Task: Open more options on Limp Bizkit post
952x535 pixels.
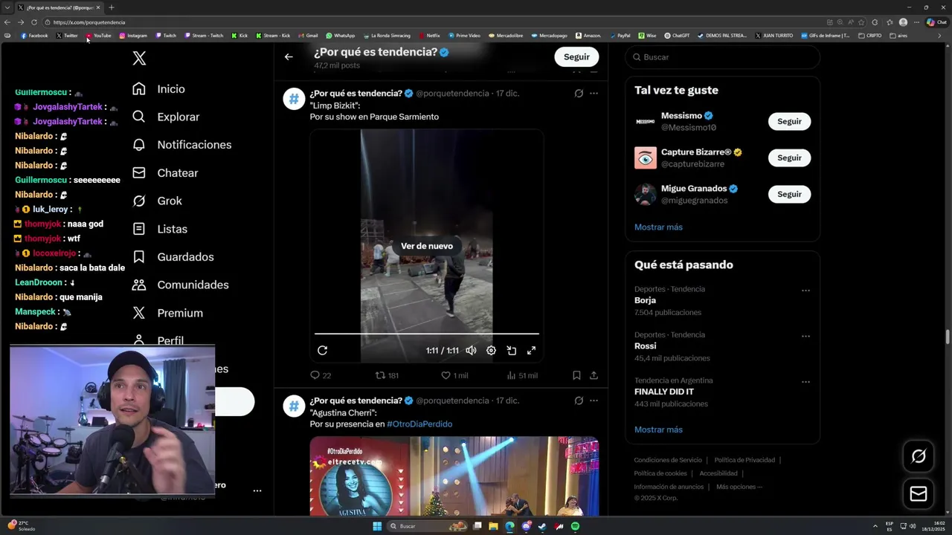Action: click(x=594, y=94)
